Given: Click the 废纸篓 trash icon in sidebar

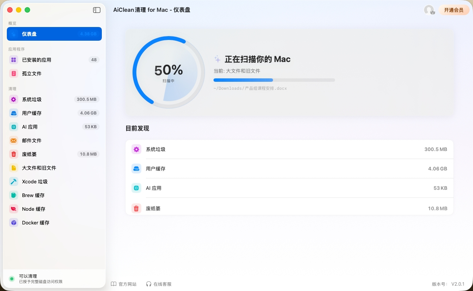Looking at the screenshot, I should click(14, 154).
